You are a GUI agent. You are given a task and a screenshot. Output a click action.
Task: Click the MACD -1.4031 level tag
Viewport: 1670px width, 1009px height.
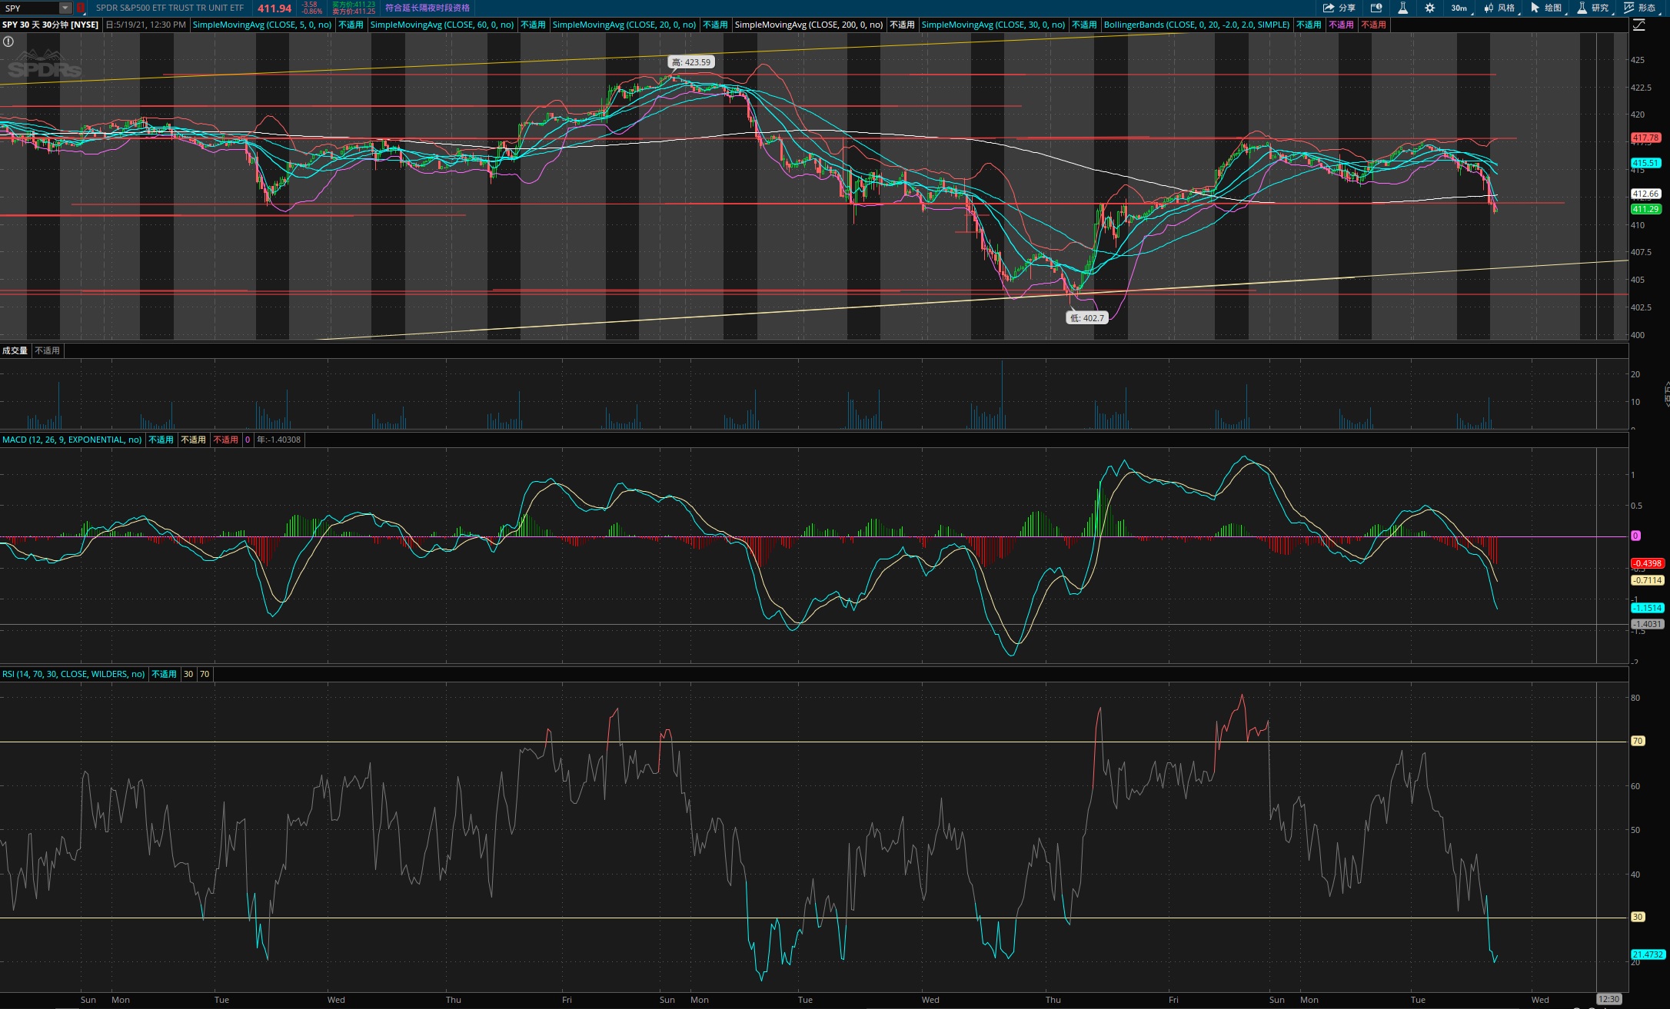point(1648,624)
